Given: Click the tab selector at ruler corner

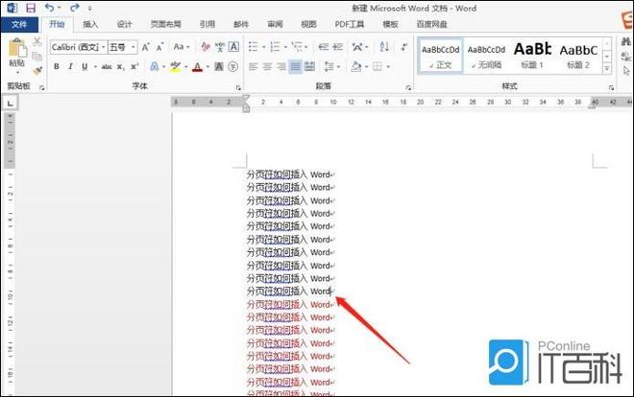Looking at the screenshot, I should pyautogui.click(x=11, y=104).
